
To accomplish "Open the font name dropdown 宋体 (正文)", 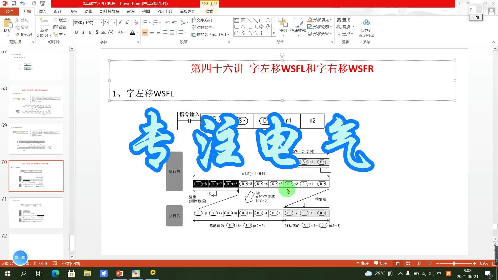I will tap(101, 23).
